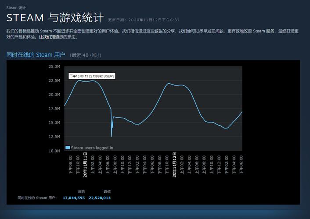Viewport: 310px width, 219px height.
Task: Click the '20.0M' y-axis label
Action: 54,95
